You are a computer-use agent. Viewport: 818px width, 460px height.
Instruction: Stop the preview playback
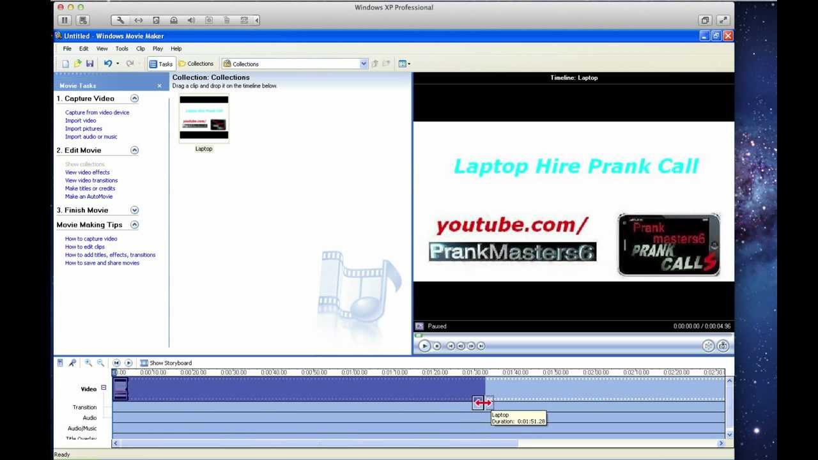437,346
